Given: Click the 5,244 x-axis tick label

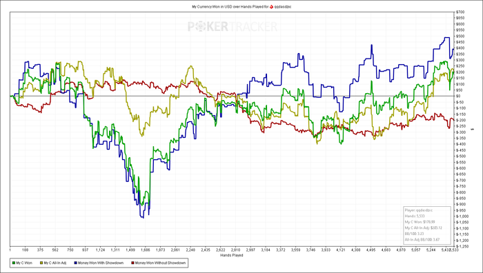Looking at the screenshot, I should click(x=431, y=250).
